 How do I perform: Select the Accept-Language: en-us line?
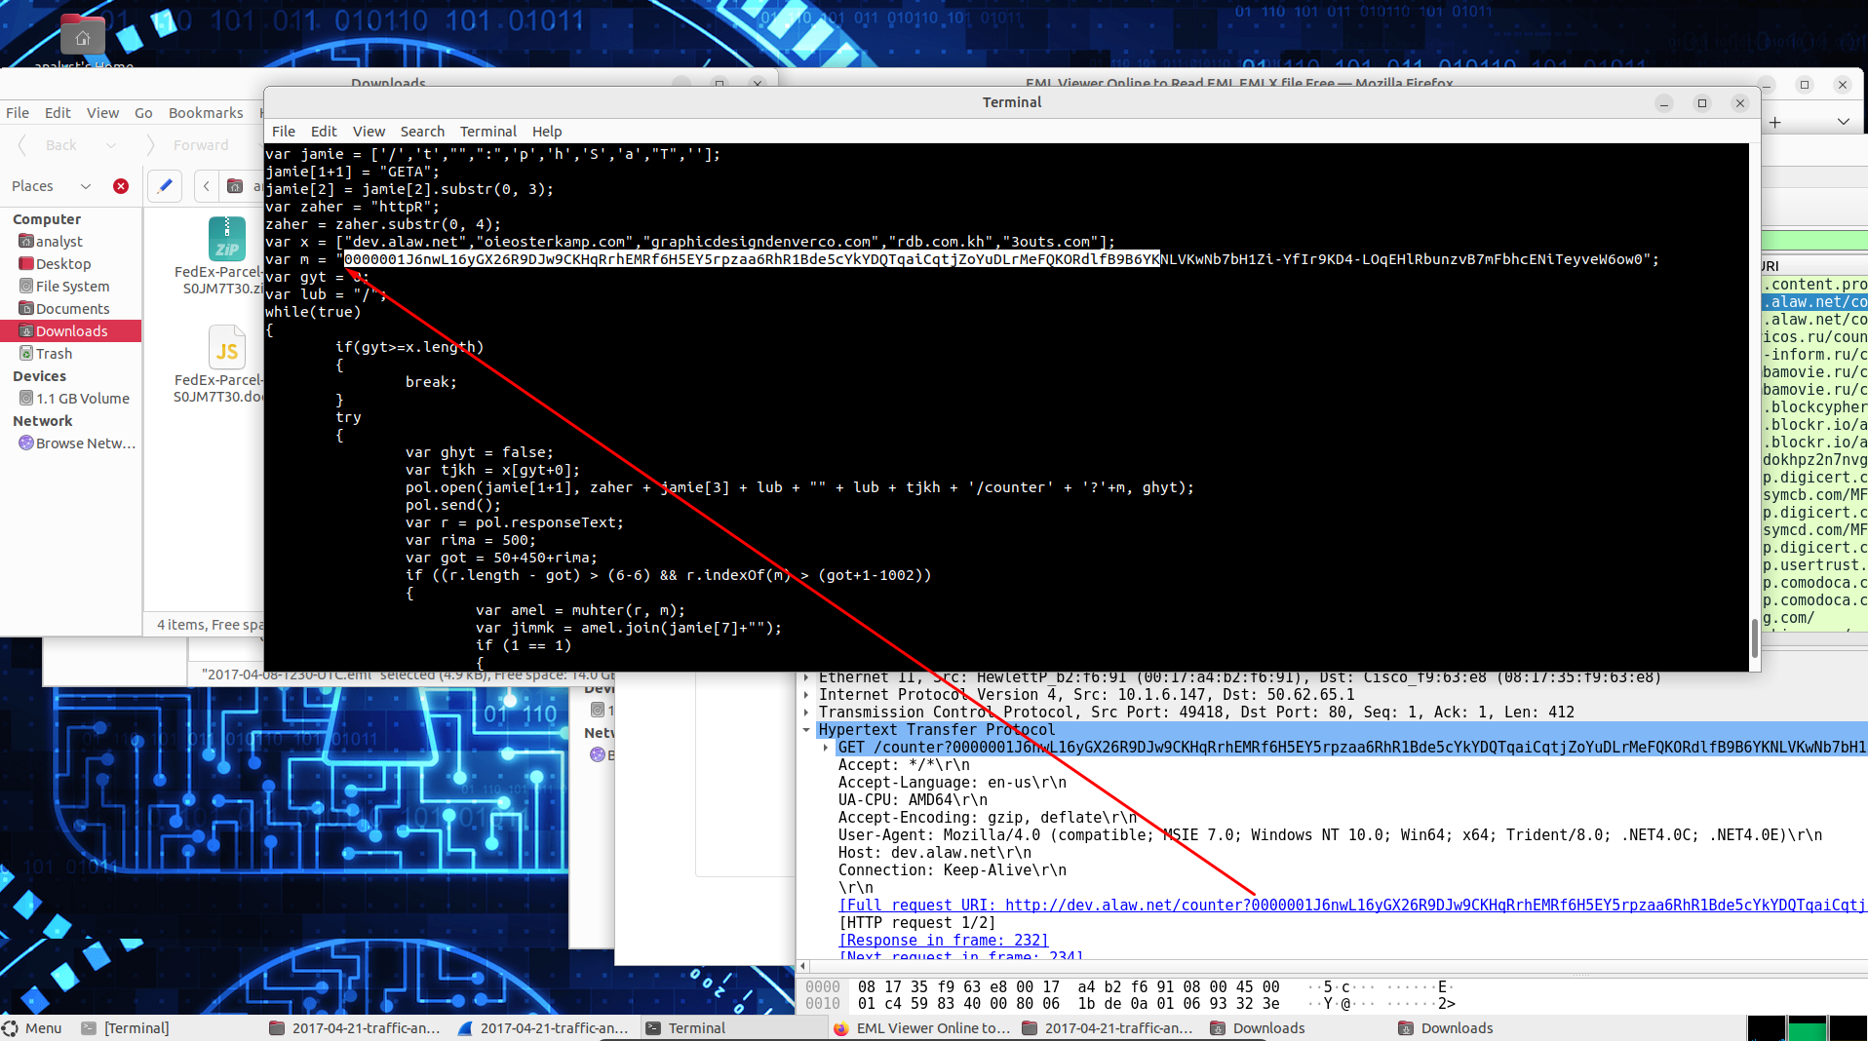coord(953,783)
